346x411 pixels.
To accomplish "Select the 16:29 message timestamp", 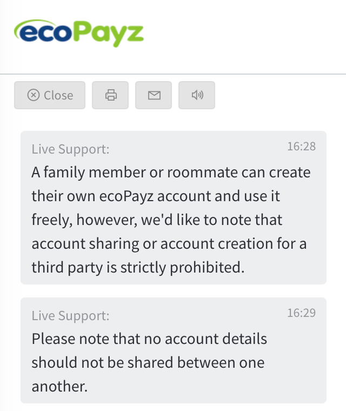I will coord(302,313).
